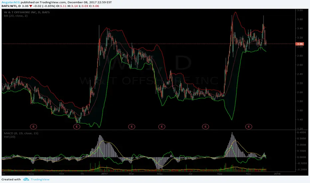The height and width of the screenshot is (183, 310).
Task: Click the O:3.11 open value
Action: pyautogui.click(x=62, y=6)
